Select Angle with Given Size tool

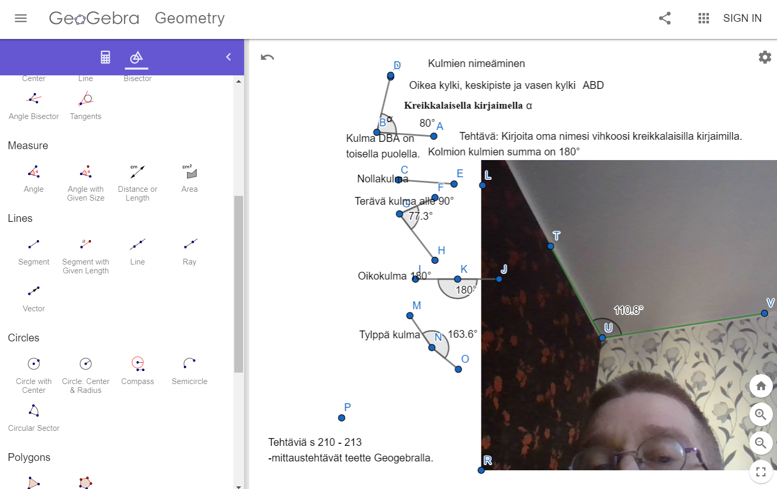point(86,182)
